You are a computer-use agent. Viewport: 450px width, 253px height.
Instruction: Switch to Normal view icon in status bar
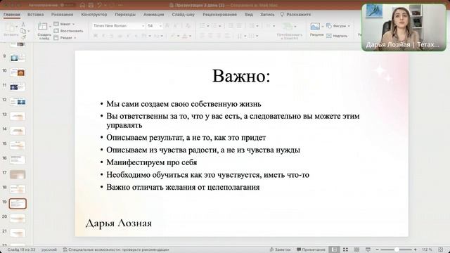334,250
